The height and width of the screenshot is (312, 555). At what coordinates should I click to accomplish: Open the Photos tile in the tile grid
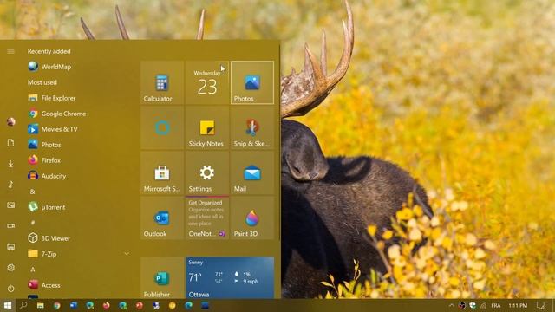252,82
